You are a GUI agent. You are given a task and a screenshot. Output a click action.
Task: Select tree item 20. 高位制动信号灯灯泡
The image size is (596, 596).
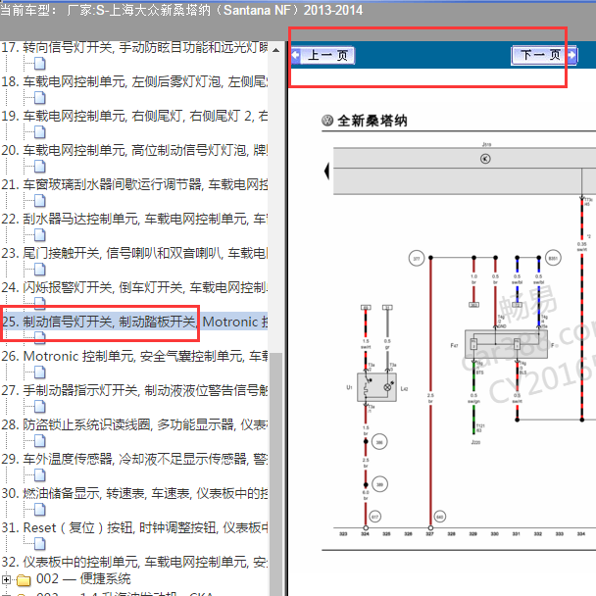(x=134, y=150)
